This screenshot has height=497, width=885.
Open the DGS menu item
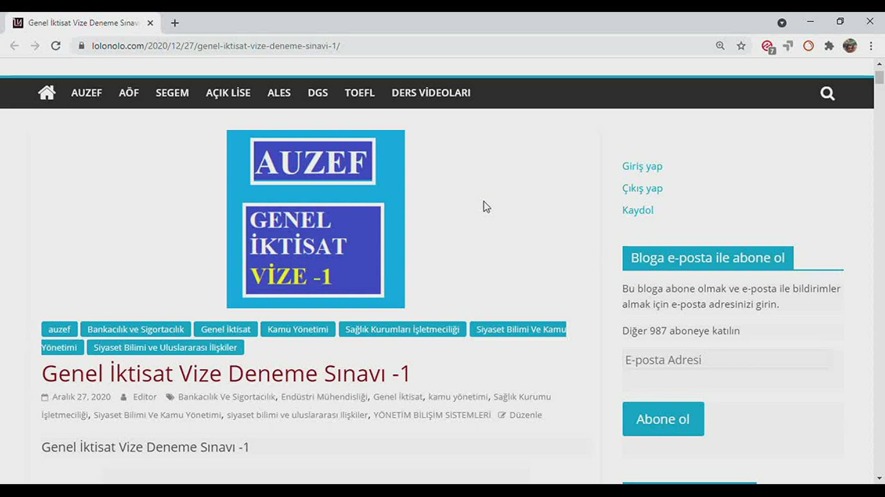[318, 92]
